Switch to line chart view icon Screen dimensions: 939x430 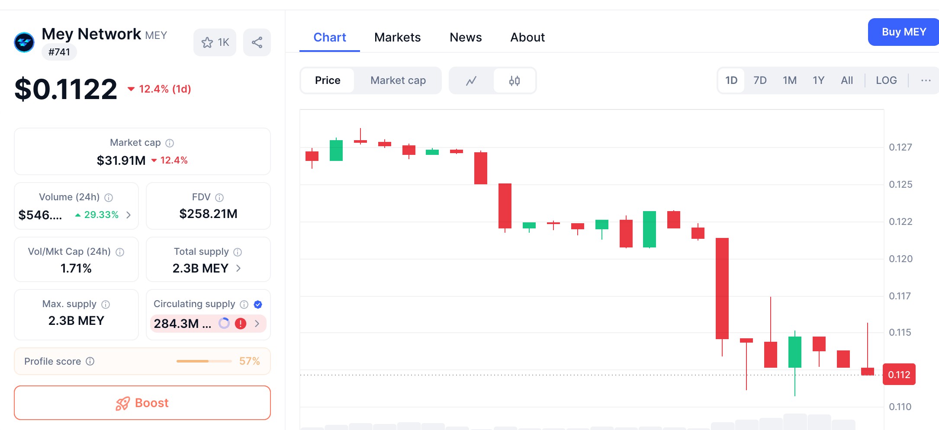[x=471, y=80]
